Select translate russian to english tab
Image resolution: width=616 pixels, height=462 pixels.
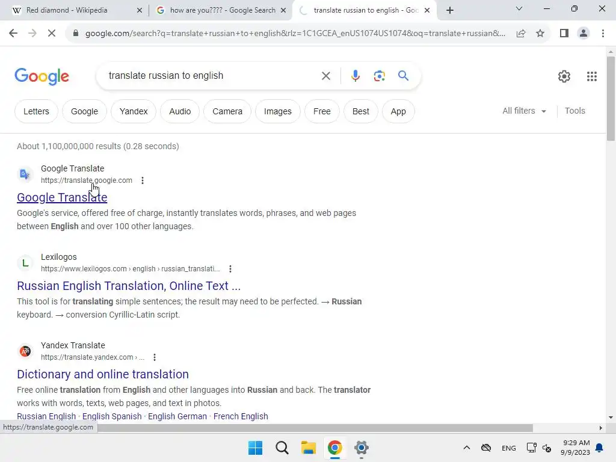[x=365, y=10]
